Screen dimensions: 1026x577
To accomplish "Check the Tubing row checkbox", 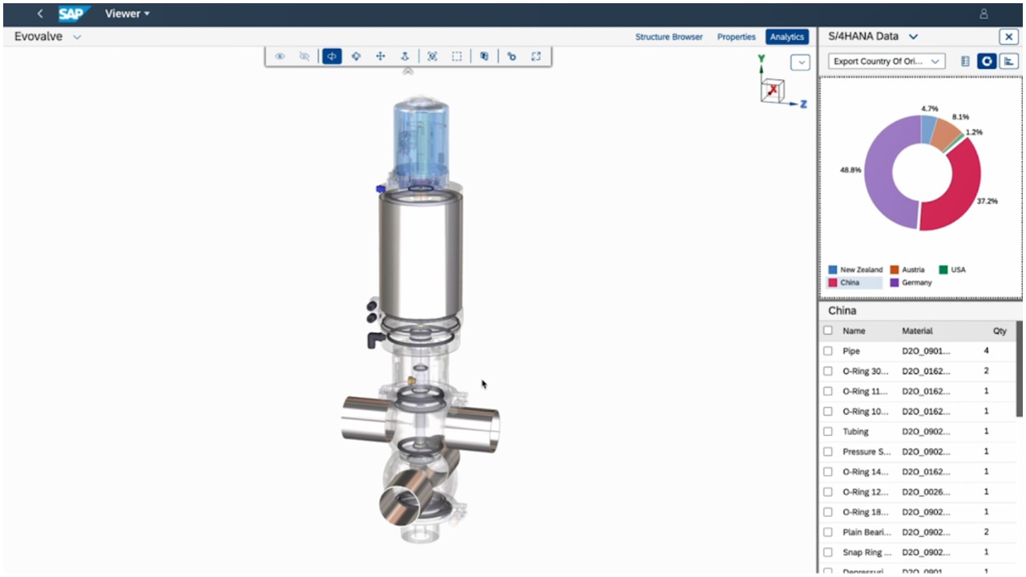I will tap(828, 431).
